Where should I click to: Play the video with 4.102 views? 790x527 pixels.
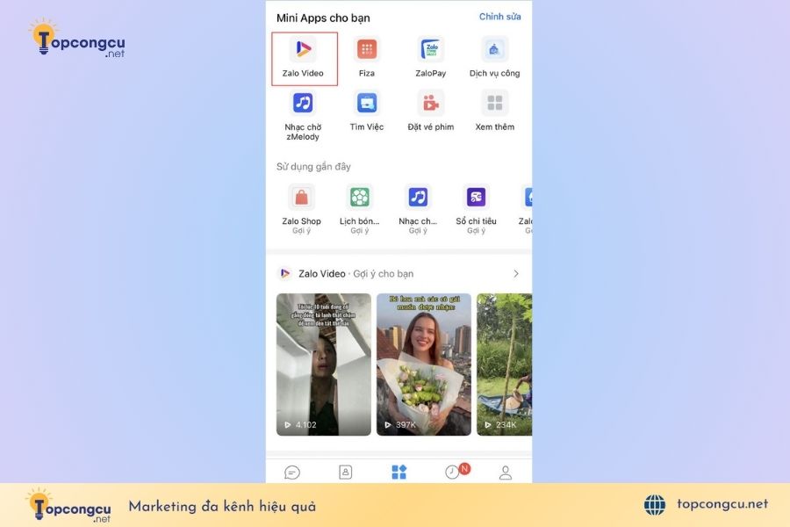point(323,365)
